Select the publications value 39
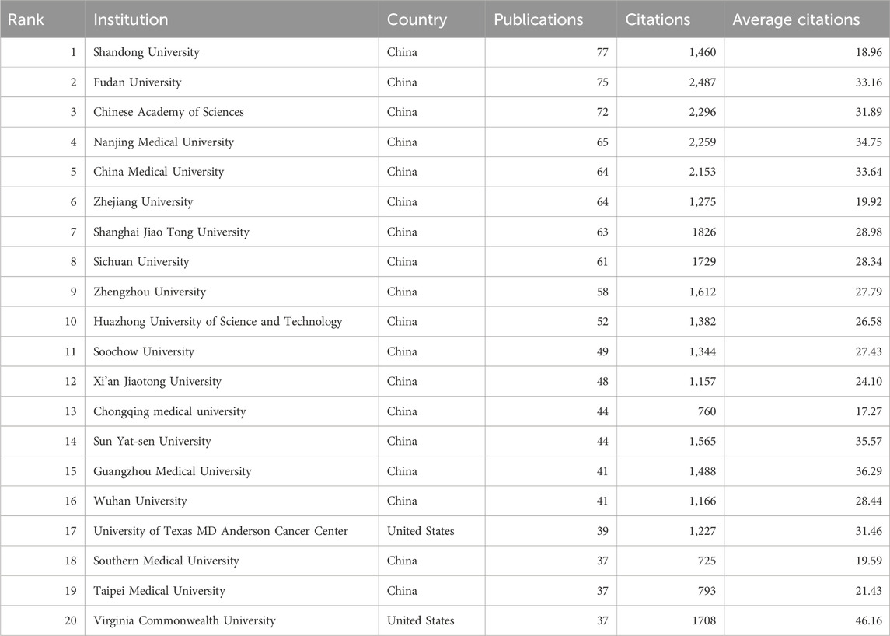The image size is (890, 636). coord(602,531)
